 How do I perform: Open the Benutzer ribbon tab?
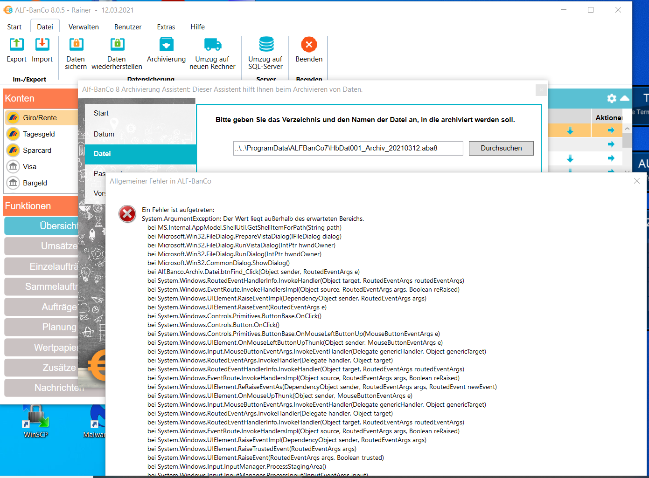(128, 27)
